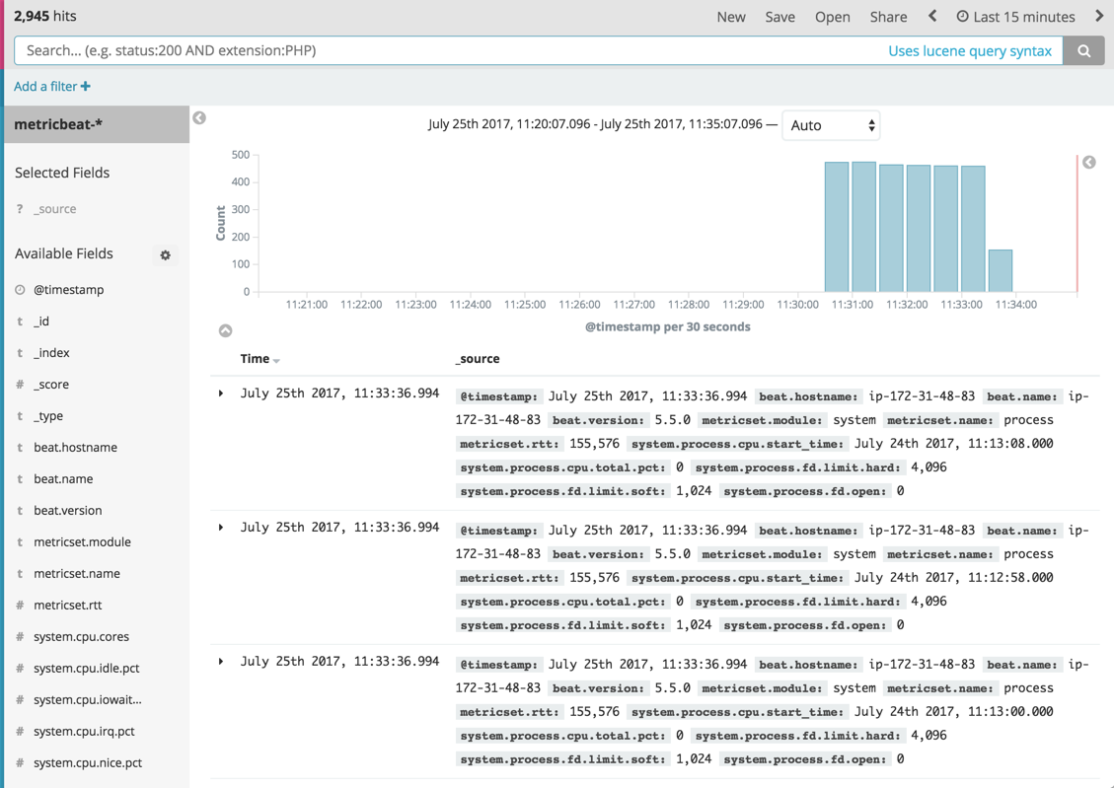Select the _source selected field

(54, 209)
